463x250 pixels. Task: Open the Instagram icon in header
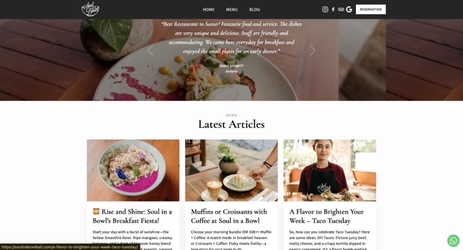[325, 9]
